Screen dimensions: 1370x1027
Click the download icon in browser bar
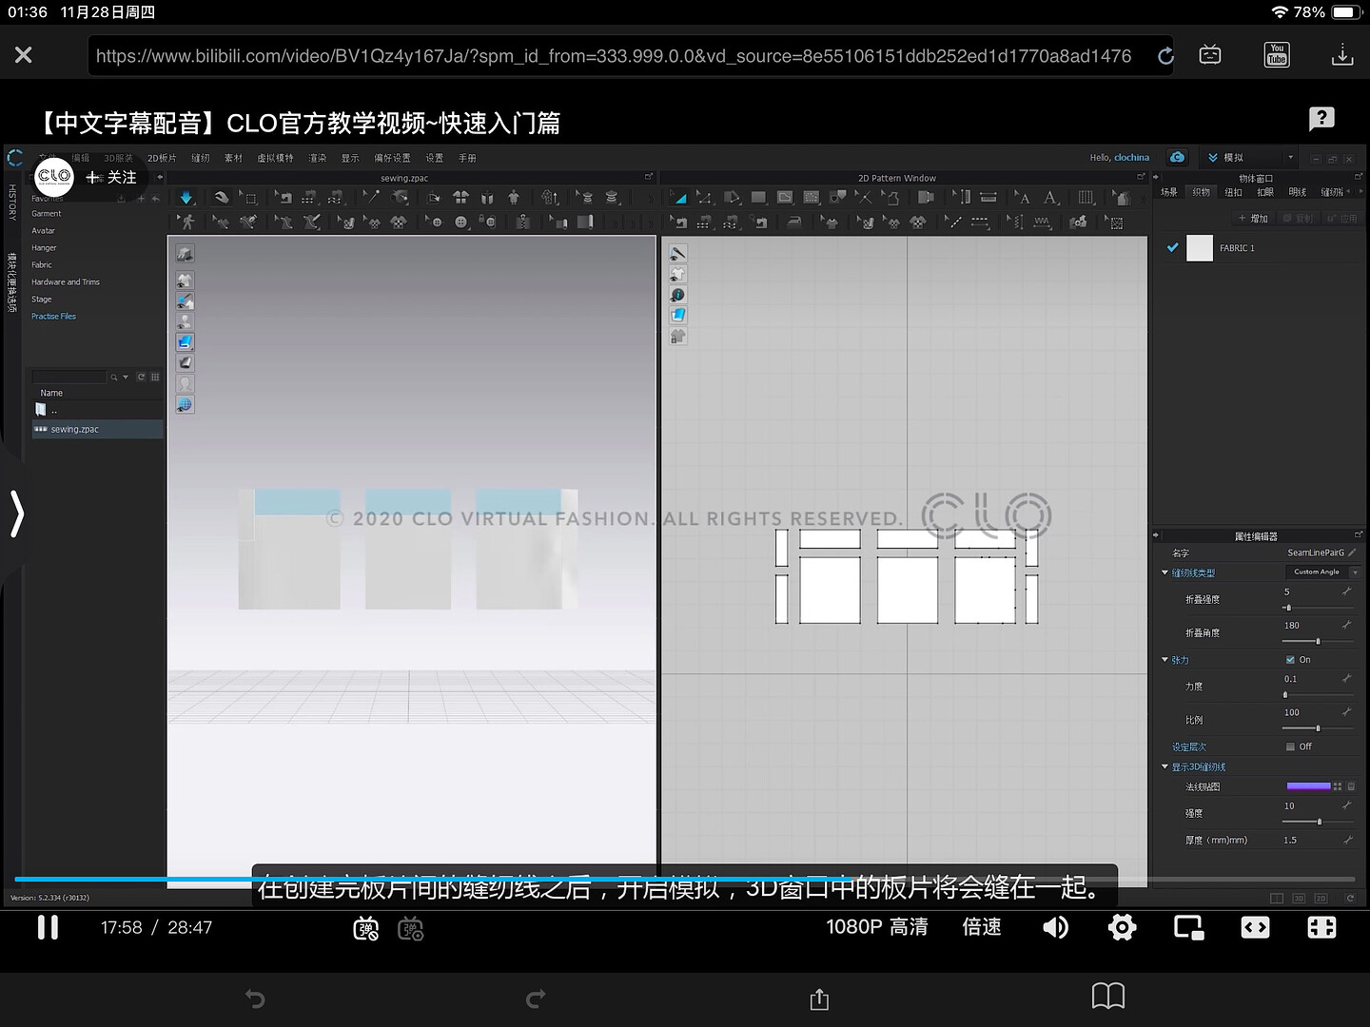[x=1342, y=55]
